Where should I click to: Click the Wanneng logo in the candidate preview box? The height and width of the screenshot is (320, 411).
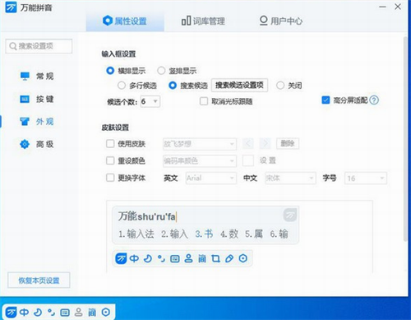(290, 215)
